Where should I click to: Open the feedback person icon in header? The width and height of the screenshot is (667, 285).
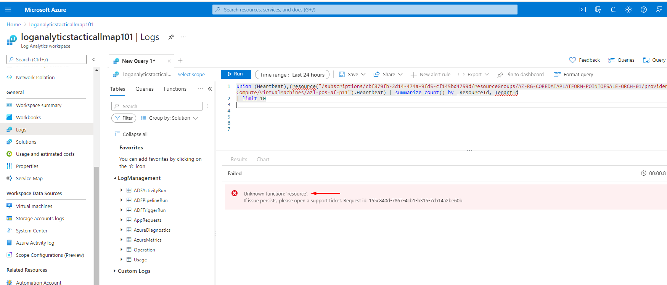point(659,10)
